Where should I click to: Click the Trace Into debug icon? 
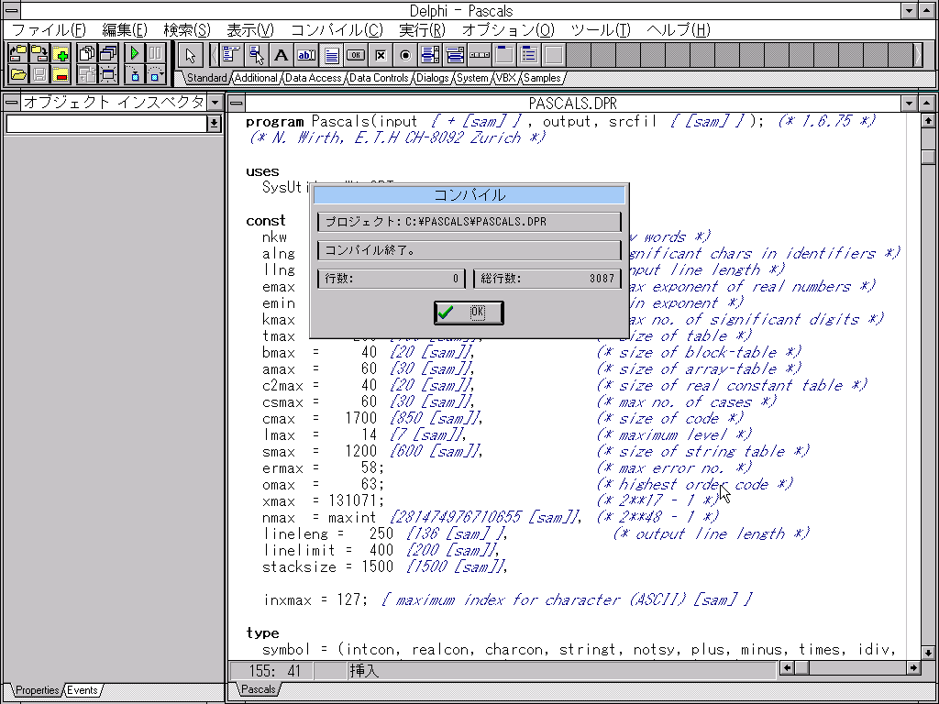(135, 75)
